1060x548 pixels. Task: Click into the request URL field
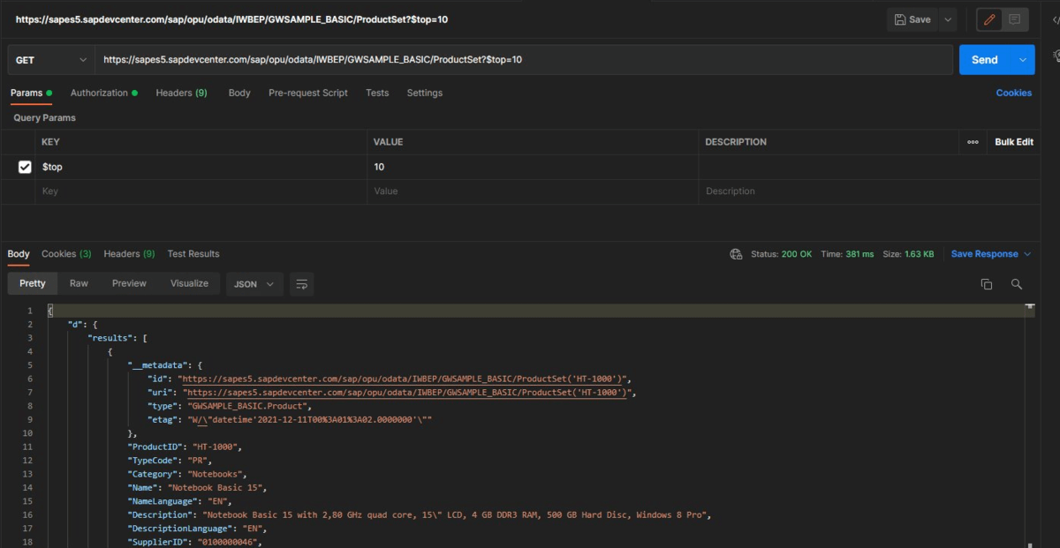click(x=524, y=60)
